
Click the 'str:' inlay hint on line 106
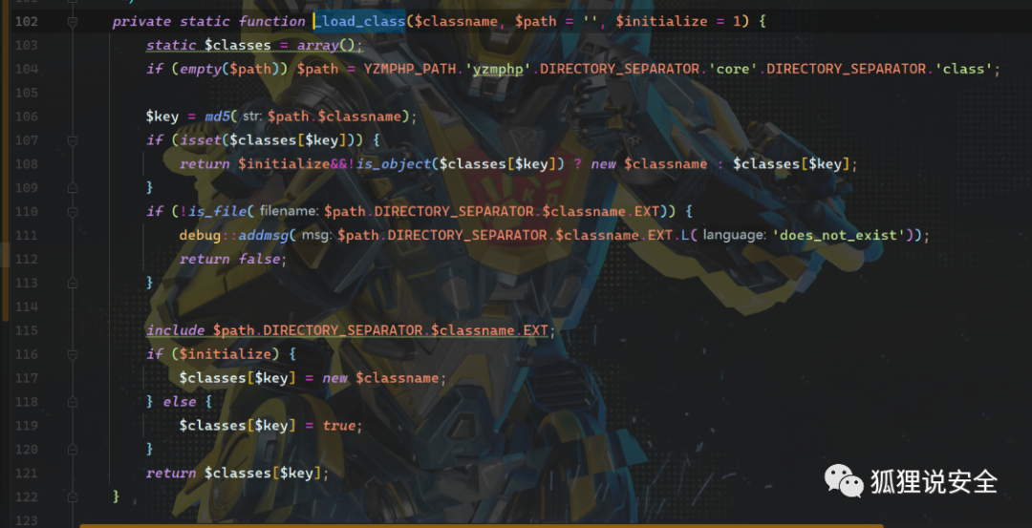[x=252, y=116]
